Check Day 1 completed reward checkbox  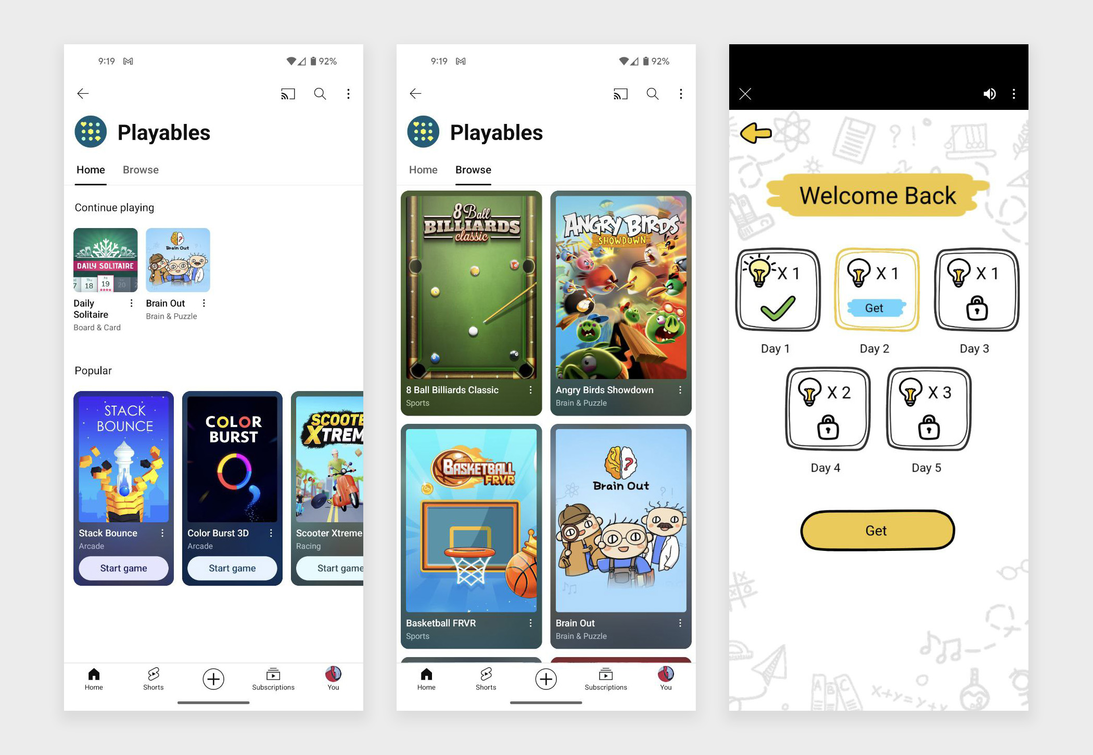(x=776, y=307)
